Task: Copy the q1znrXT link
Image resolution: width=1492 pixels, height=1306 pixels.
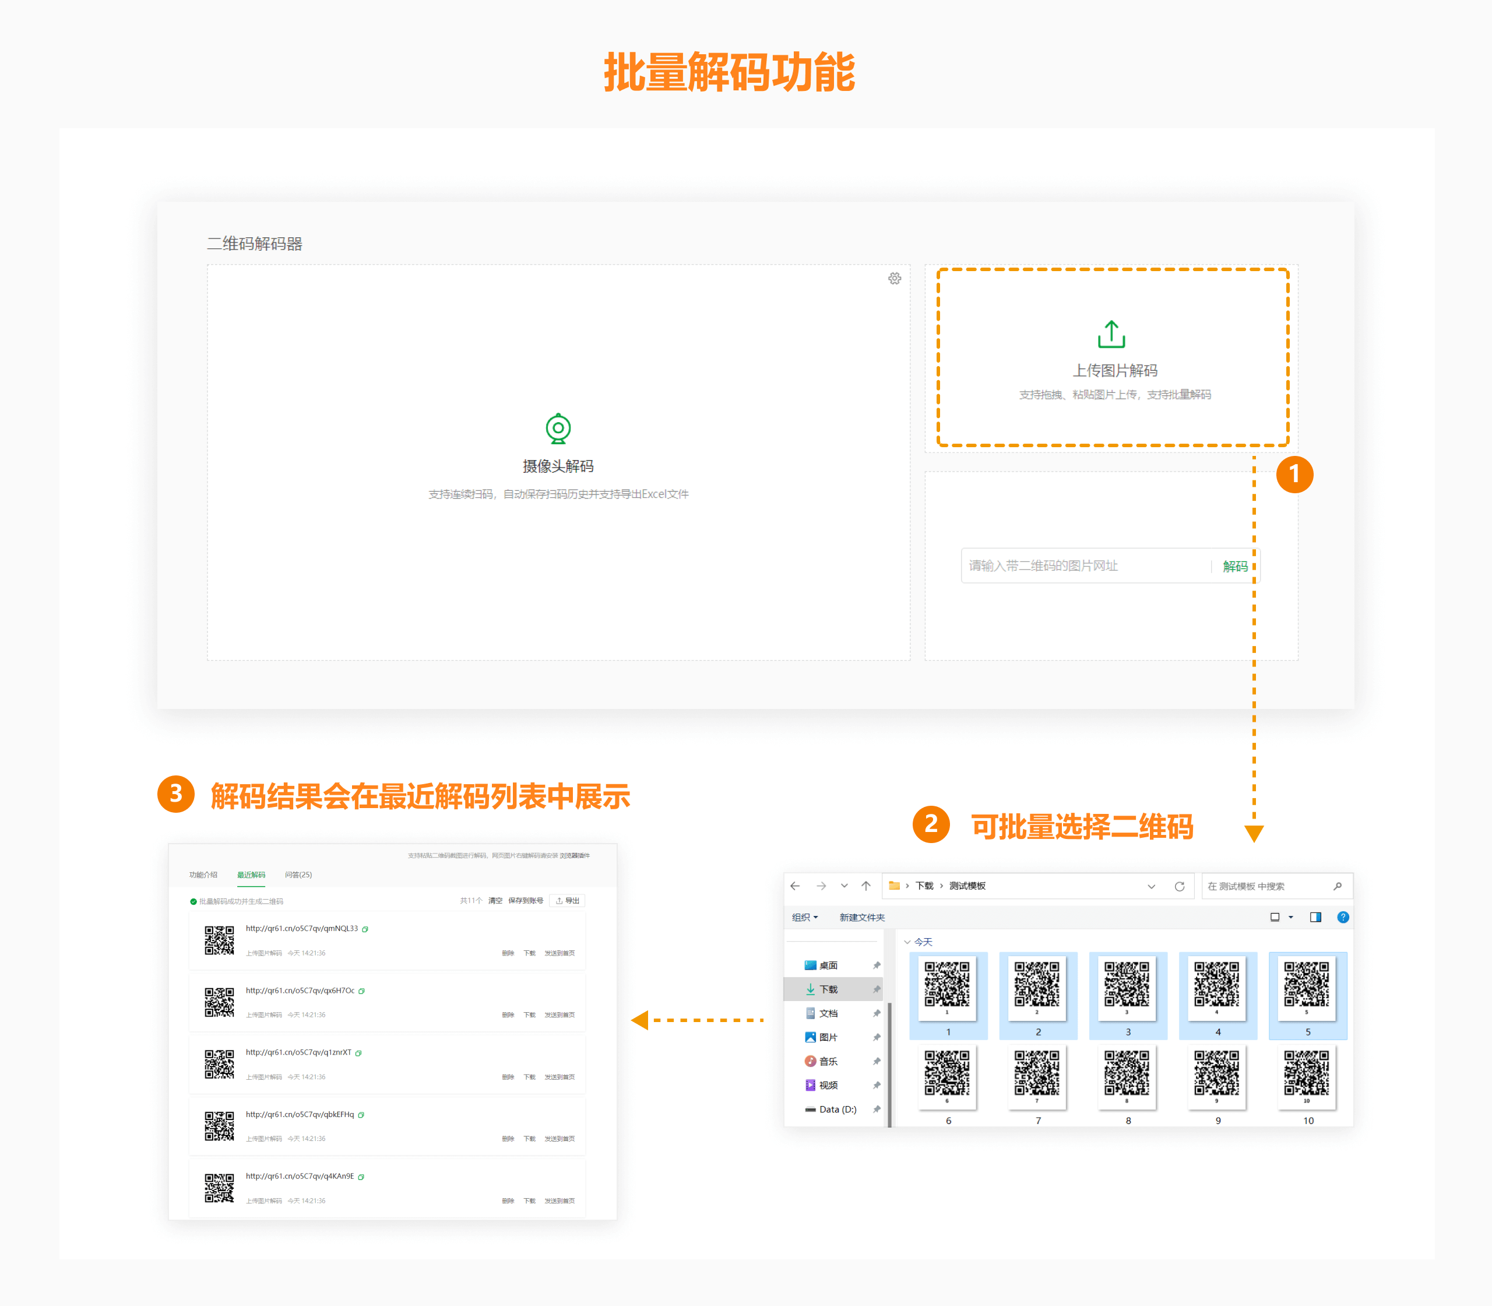Action: [358, 1053]
